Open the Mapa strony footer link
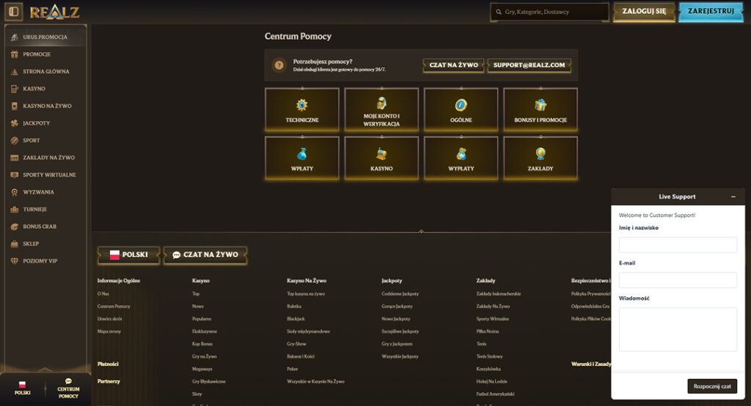The height and width of the screenshot is (406, 751). pos(109,331)
